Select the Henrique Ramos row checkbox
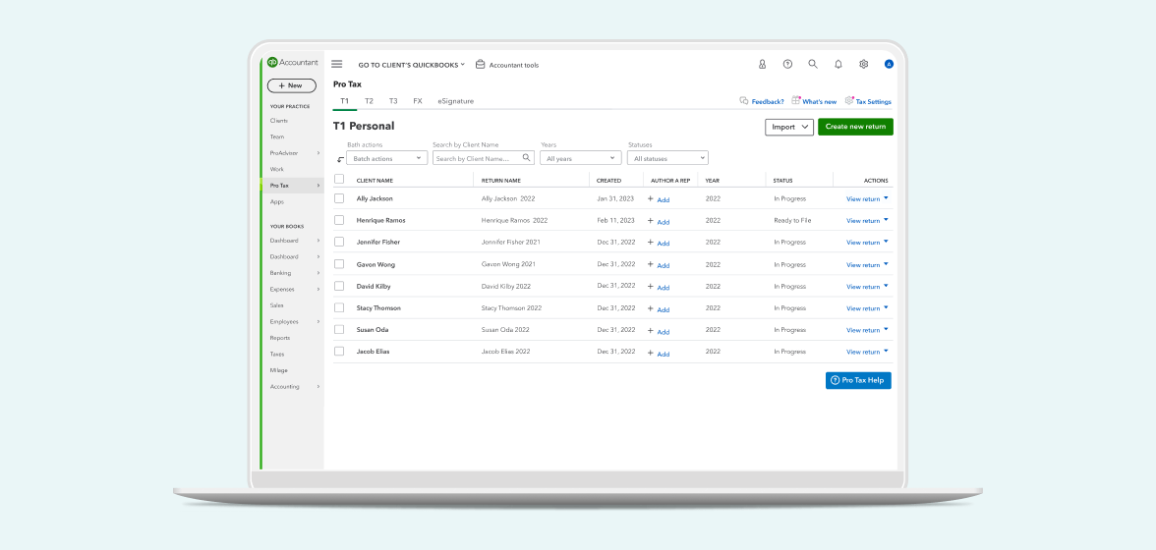Image resolution: width=1156 pixels, height=550 pixels. [x=339, y=220]
